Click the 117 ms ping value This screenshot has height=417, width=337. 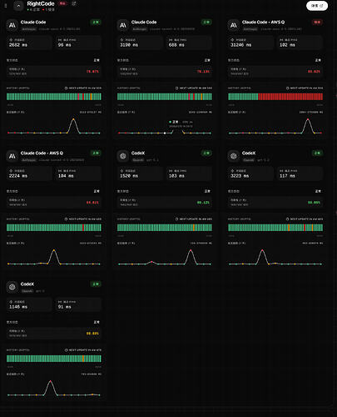tap(287, 176)
